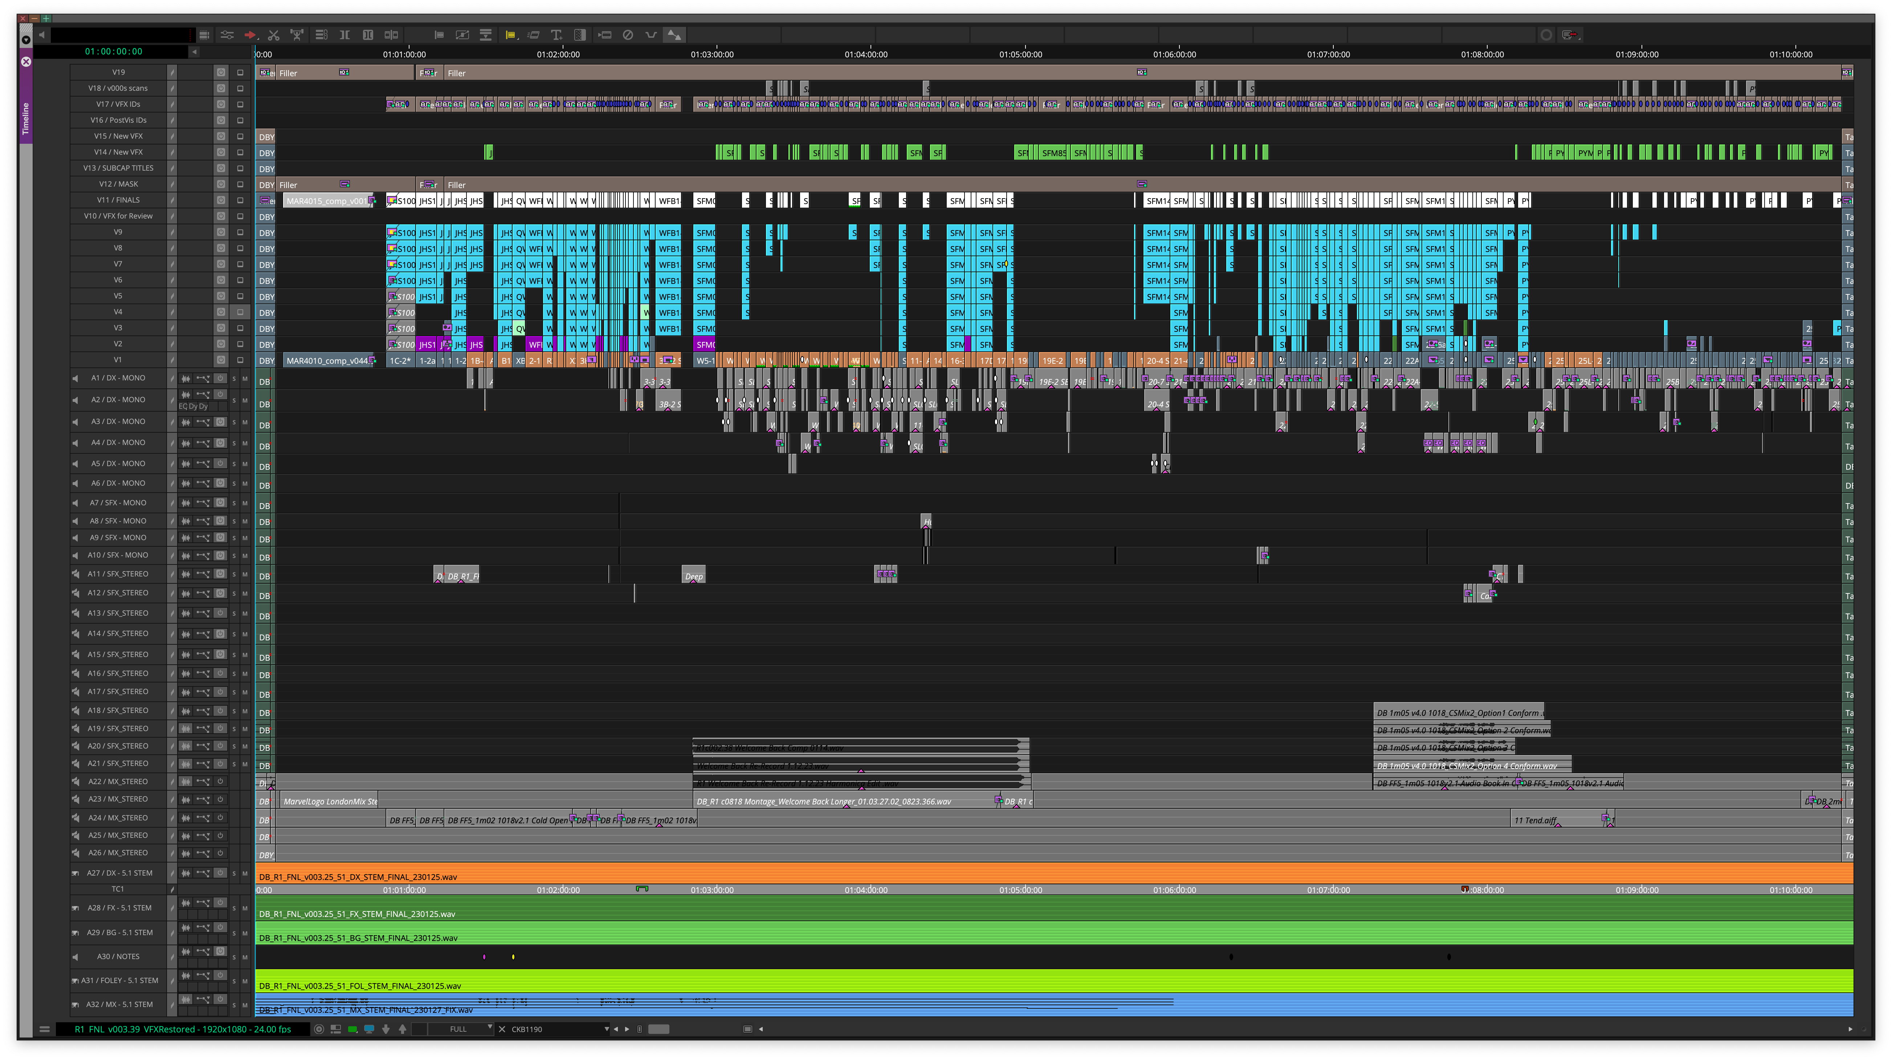Click the highlighted arrows icon at toolbar end
Image resolution: width=1892 pixels, height=1060 pixels.
pyautogui.click(x=674, y=34)
